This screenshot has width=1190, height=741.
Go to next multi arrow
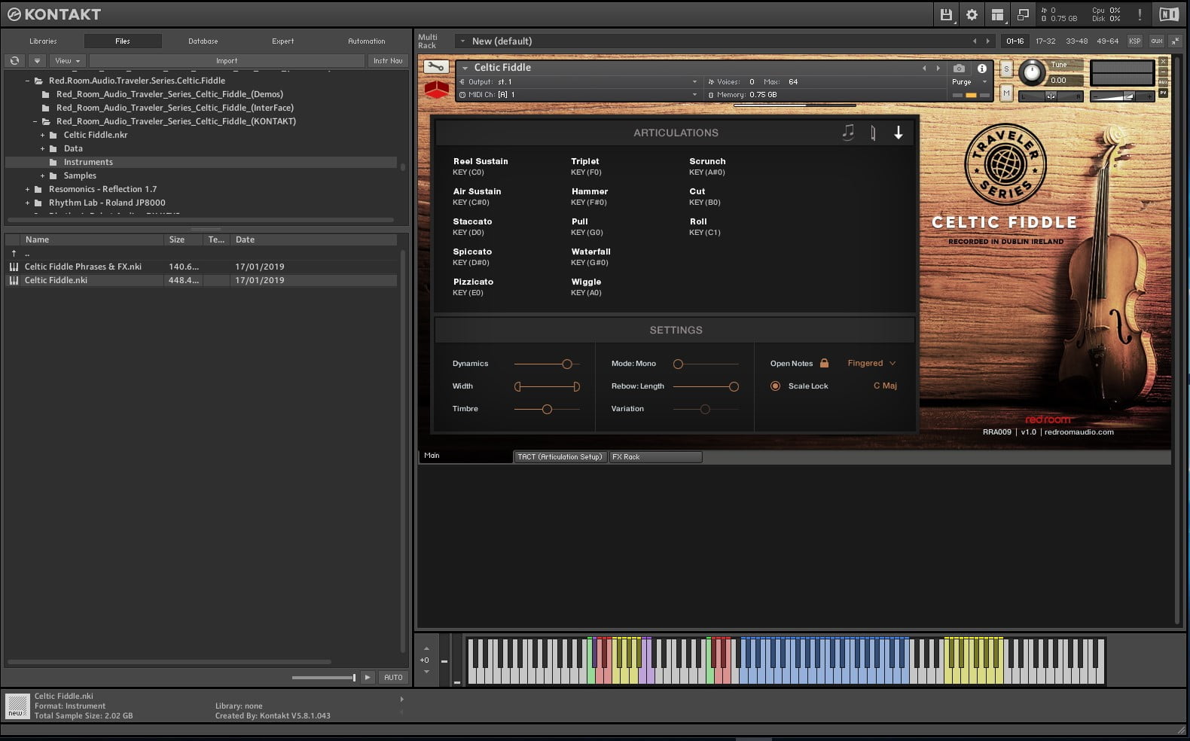(988, 41)
